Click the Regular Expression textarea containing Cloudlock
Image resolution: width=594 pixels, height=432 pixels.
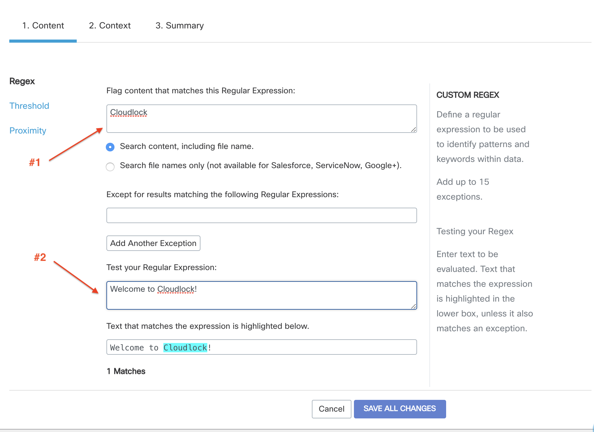pos(261,119)
